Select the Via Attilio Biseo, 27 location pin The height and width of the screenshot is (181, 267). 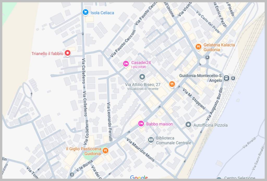[142, 77]
